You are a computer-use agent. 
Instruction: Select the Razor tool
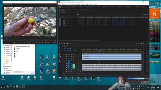pyautogui.click(x=60, y=54)
